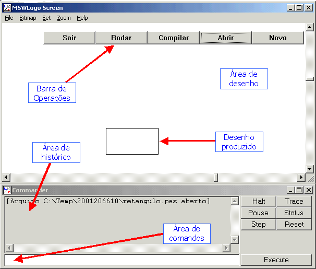Click the Sair button

[x=69, y=38]
